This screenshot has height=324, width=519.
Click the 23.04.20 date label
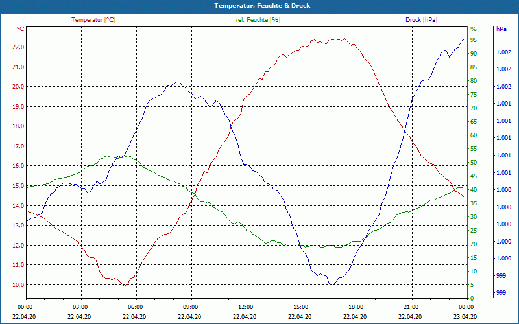click(x=465, y=316)
